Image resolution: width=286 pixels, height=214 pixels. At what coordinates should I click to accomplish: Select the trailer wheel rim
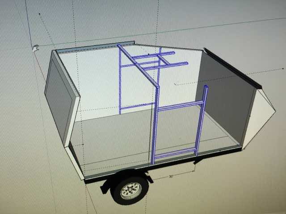tap(131, 190)
